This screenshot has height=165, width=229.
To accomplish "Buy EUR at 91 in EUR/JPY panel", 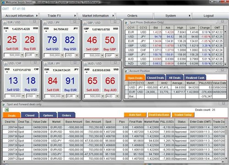I will click(x=70, y=83).
